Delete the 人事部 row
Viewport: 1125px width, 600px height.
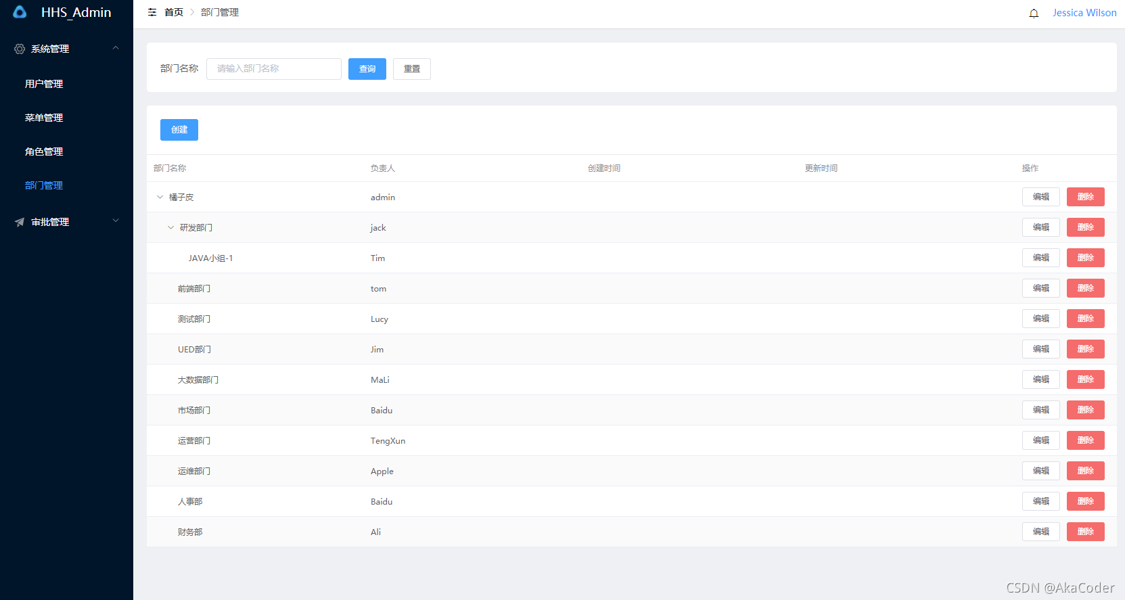tap(1086, 501)
